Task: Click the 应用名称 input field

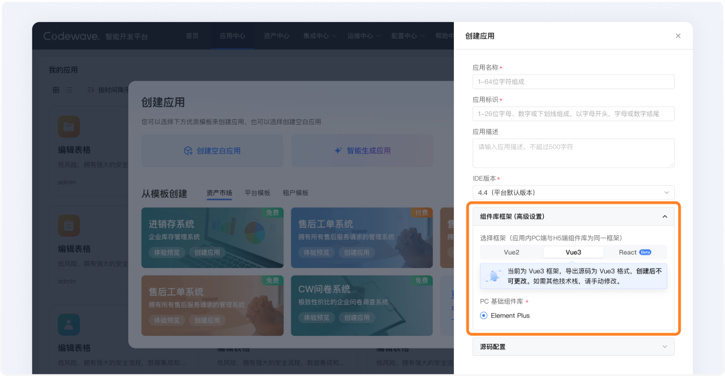Action: [573, 81]
